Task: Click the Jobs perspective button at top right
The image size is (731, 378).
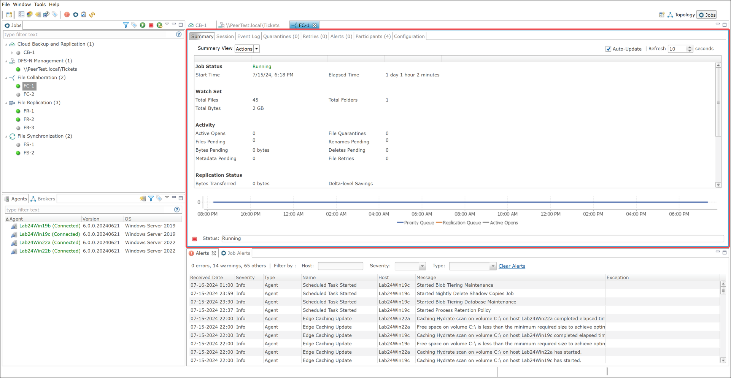Action: coord(707,15)
